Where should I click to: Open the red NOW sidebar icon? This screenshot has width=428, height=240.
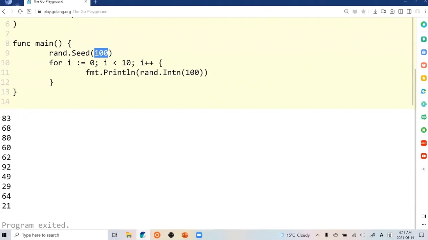click(x=424, y=143)
